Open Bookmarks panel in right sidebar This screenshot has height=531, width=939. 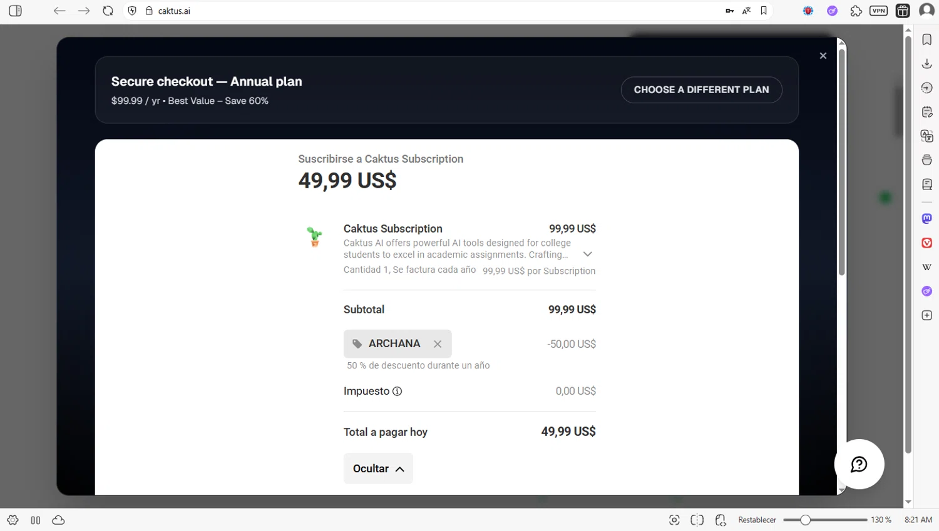pyautogui.click(x=927, y=39)
